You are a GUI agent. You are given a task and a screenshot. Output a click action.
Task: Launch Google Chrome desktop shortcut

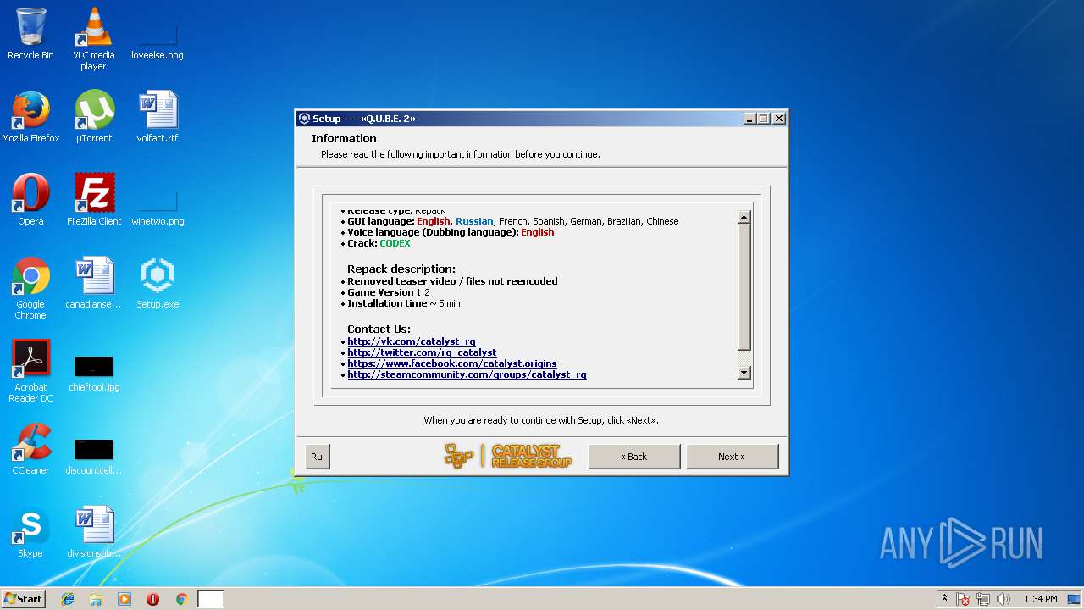click(30, 288)
